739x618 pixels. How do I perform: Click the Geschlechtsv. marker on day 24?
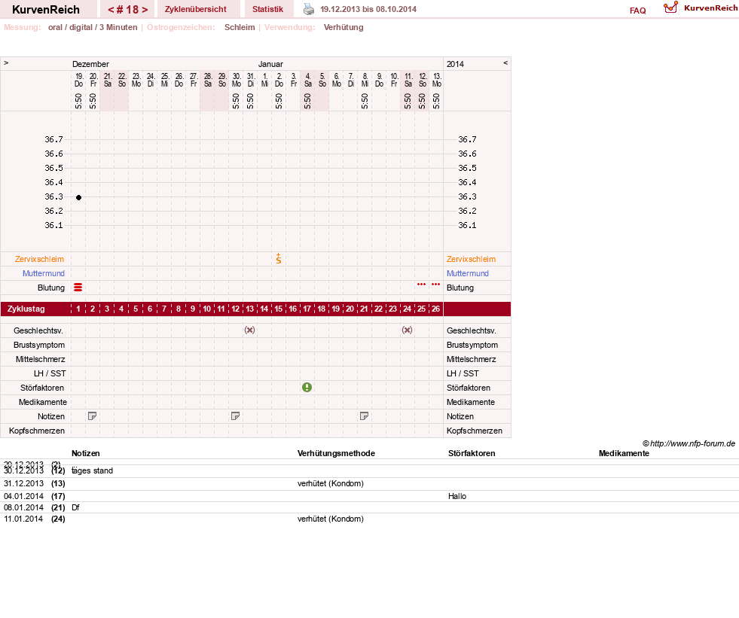click(408, 330)
